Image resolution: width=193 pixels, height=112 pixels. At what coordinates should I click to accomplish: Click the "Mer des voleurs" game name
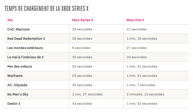tap(20, 67)
